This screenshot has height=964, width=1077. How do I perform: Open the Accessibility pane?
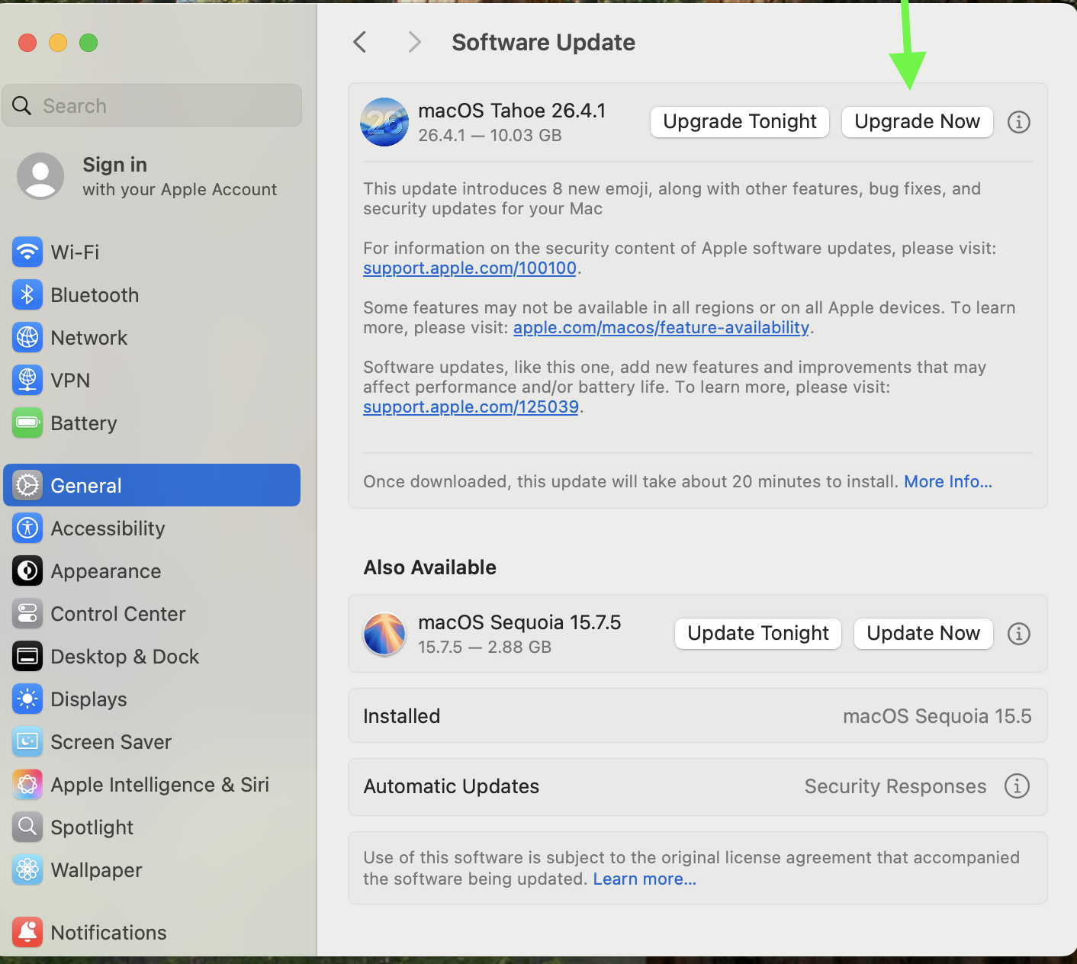point(153,528)
